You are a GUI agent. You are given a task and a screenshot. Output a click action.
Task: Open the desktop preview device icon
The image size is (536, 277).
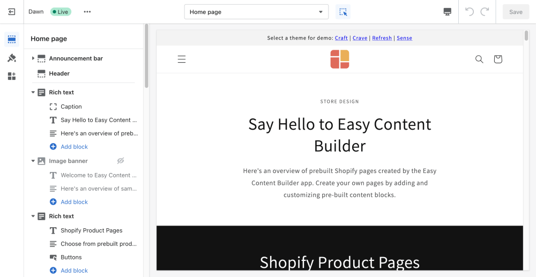(447, 12)
